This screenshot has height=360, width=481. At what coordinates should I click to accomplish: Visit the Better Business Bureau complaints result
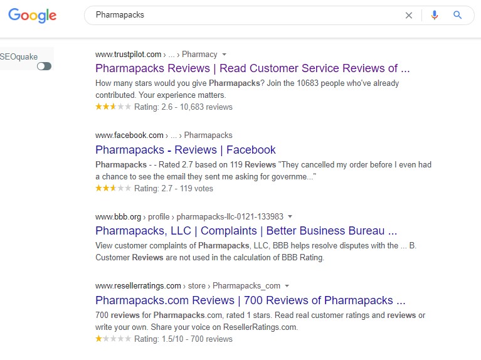[246, 231]
